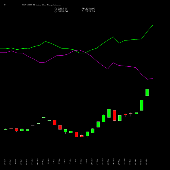Click the 12 Nov date label
170x170 pixels.
click(59, 161)
